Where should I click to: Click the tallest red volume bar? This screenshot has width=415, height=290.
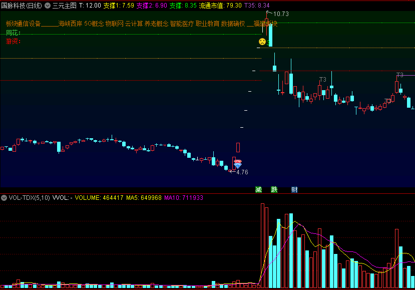(x=262, y=245)
